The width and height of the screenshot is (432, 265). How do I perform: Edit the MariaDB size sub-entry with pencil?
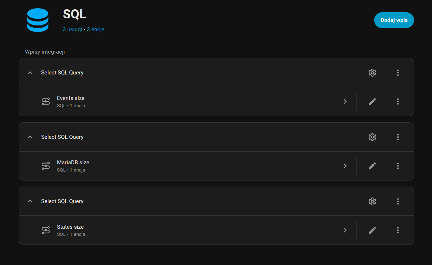tap(372, 166)
